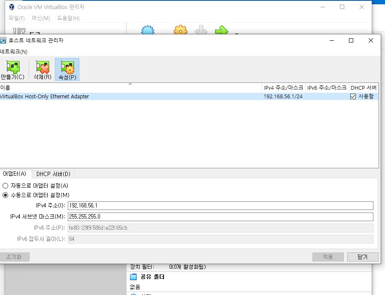
Task: Click the Tools wrench icon in VirtualBox sidebar
Action: [x=19, y=31]
